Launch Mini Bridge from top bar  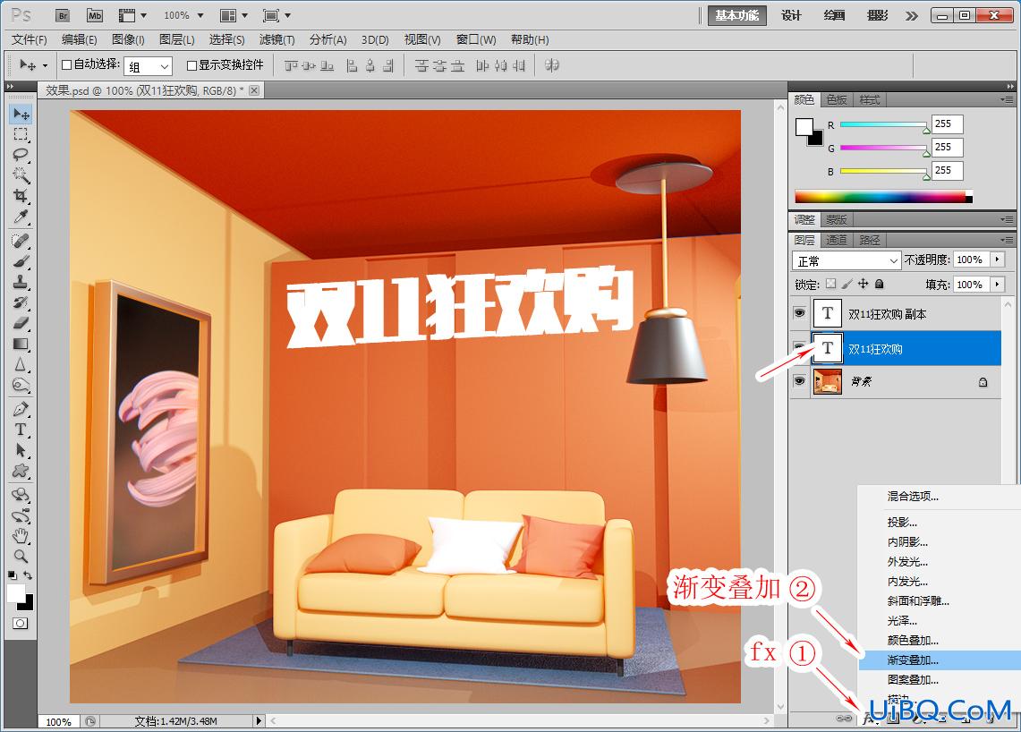pyautogui.click(x=95, y=15)
